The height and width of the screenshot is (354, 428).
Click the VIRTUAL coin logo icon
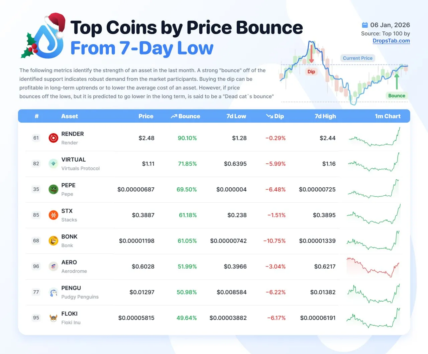(53, 164)
